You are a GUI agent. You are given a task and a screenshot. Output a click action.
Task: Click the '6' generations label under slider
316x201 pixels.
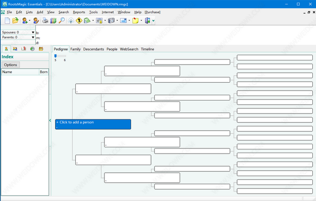point(65,60)
